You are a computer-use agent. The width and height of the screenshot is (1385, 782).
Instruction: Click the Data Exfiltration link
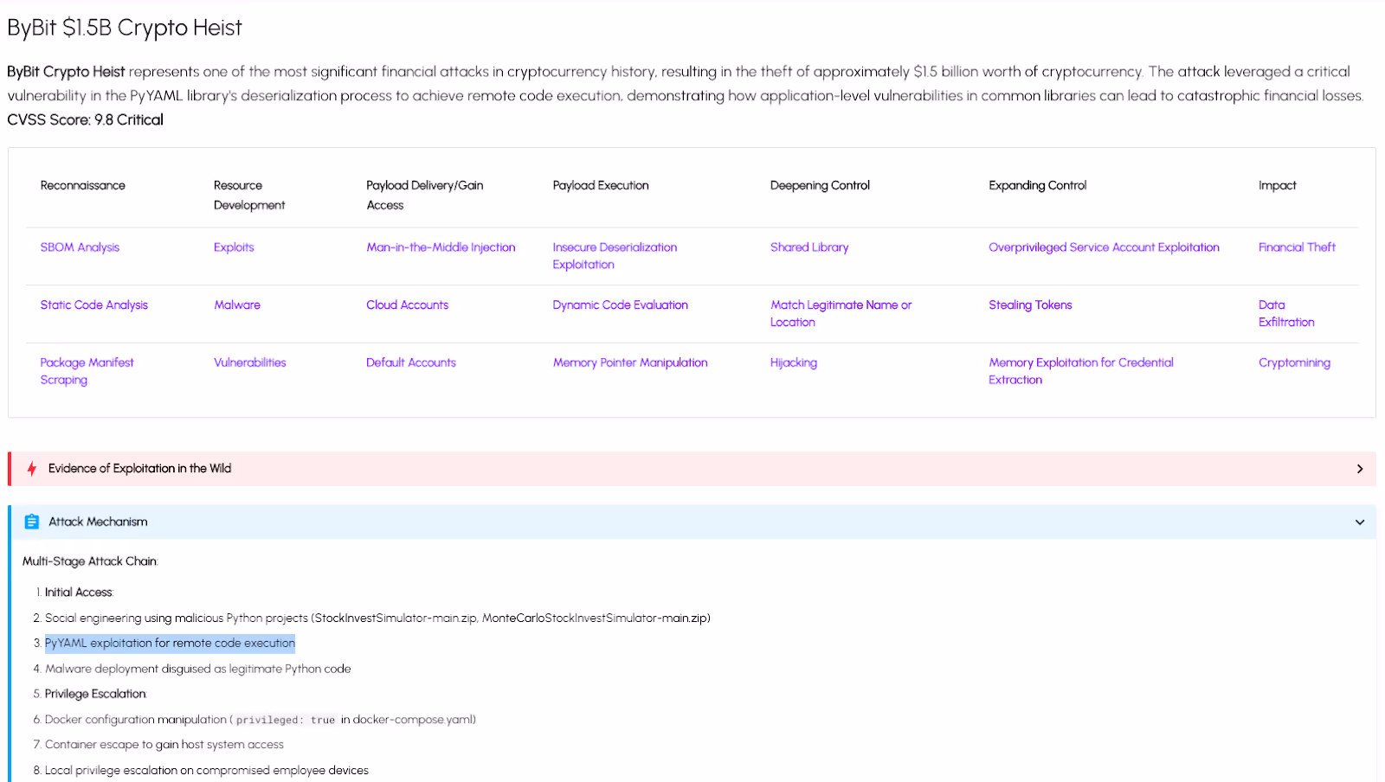pos(1286,313)
